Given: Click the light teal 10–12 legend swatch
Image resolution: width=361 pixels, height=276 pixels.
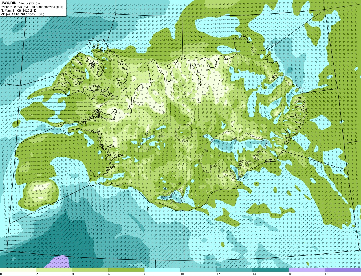Looking at the screenshot, I should pyautogui.click(x=199, y=270).
